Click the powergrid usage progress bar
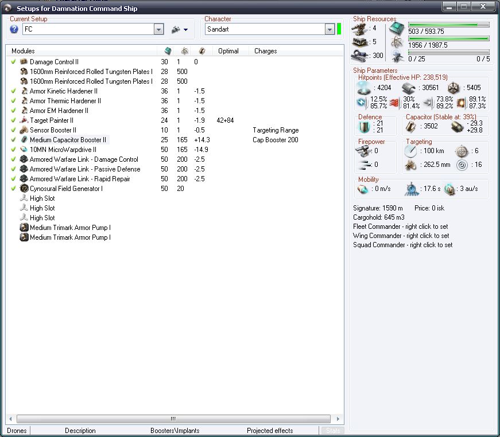Viewport: 500px width, 437px height. click(449, 38)
